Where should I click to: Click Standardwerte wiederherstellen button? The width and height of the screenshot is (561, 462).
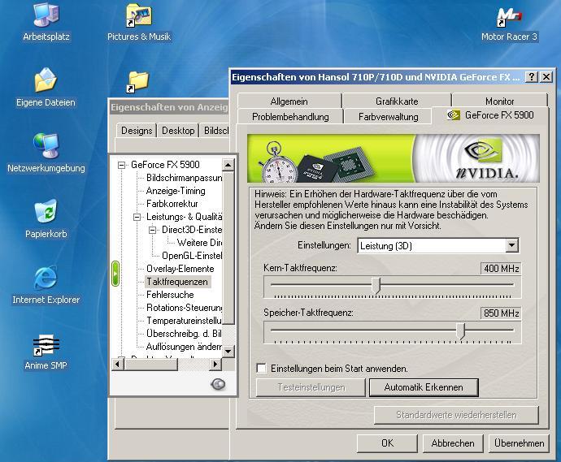(x=456, y=415)
